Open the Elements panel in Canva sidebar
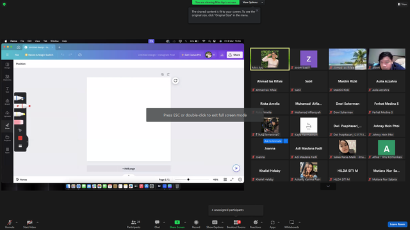The width and height of the screenshot is (410, 230). (x=7, y=77)
